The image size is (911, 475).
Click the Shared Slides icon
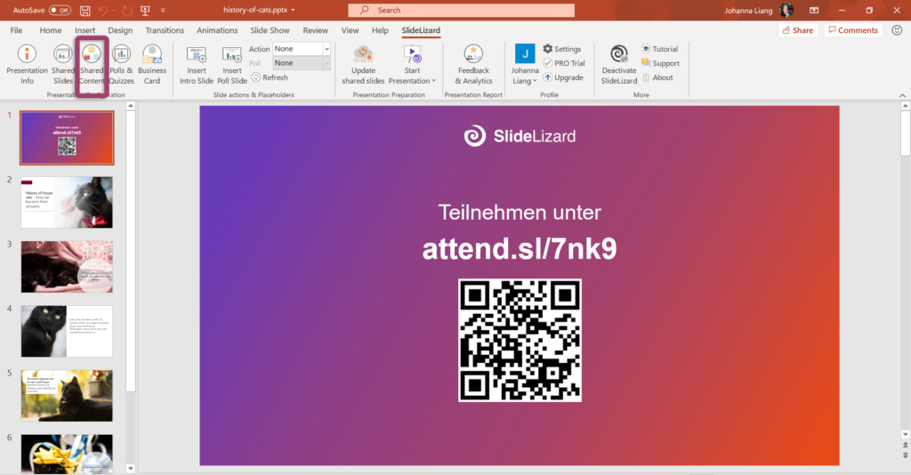[x=63, y=64]
